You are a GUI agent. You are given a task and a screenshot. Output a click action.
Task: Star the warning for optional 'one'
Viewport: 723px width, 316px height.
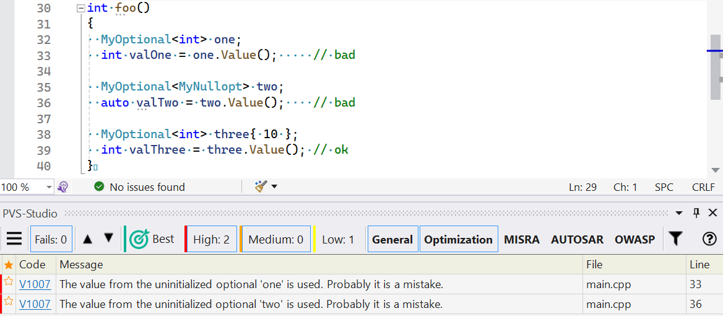9,282
